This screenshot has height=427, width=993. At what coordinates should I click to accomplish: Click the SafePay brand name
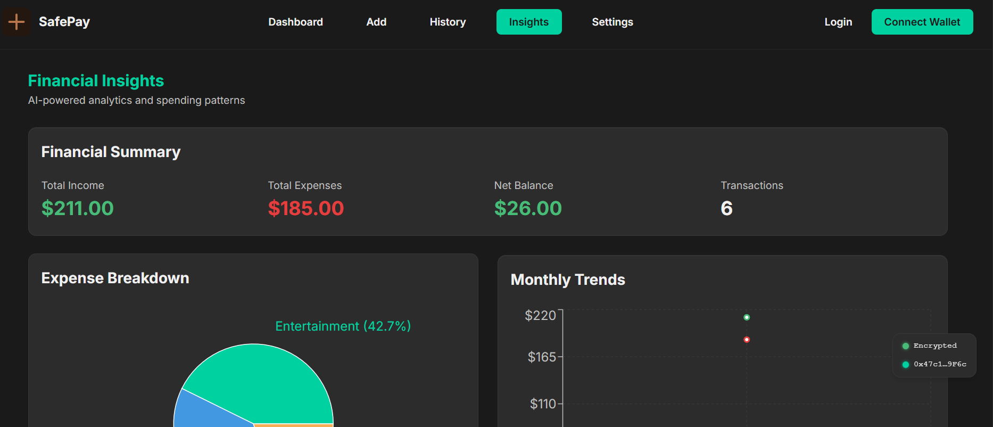(64, 22)
